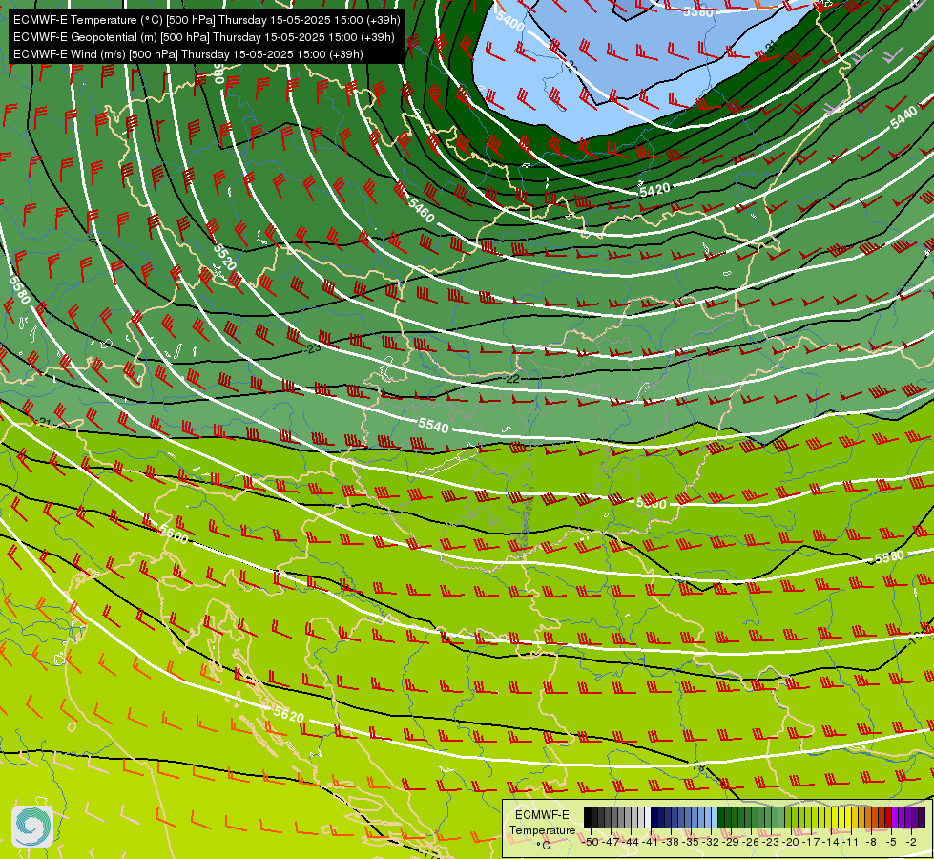Pick the dark purple swatch ending the legend bar

pos(923,817)
